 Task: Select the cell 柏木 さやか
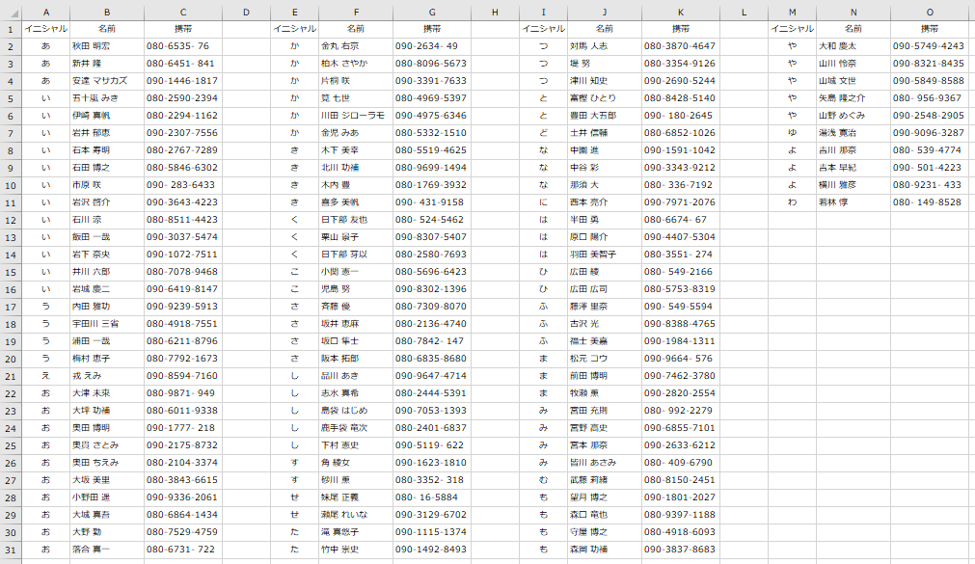(356, 64)
